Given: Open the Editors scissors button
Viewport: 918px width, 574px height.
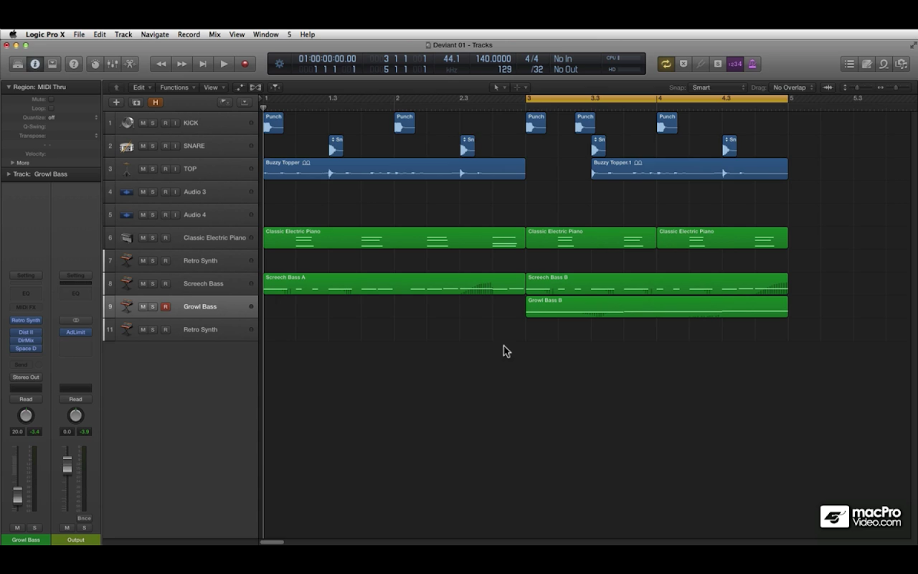Looking at the screenshot, I should pyautogui.click(x=130, y=64).
